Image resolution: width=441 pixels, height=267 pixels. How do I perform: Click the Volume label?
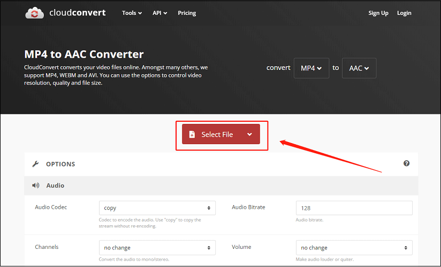pos(241,247)
